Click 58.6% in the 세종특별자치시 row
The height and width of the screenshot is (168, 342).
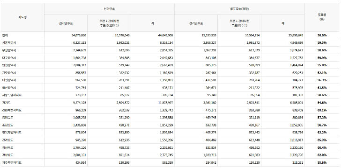coord(322,95)
